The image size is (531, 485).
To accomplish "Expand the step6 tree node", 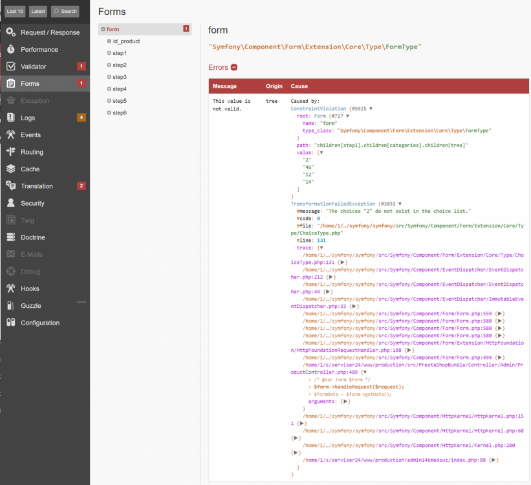I will coord(109,113).
